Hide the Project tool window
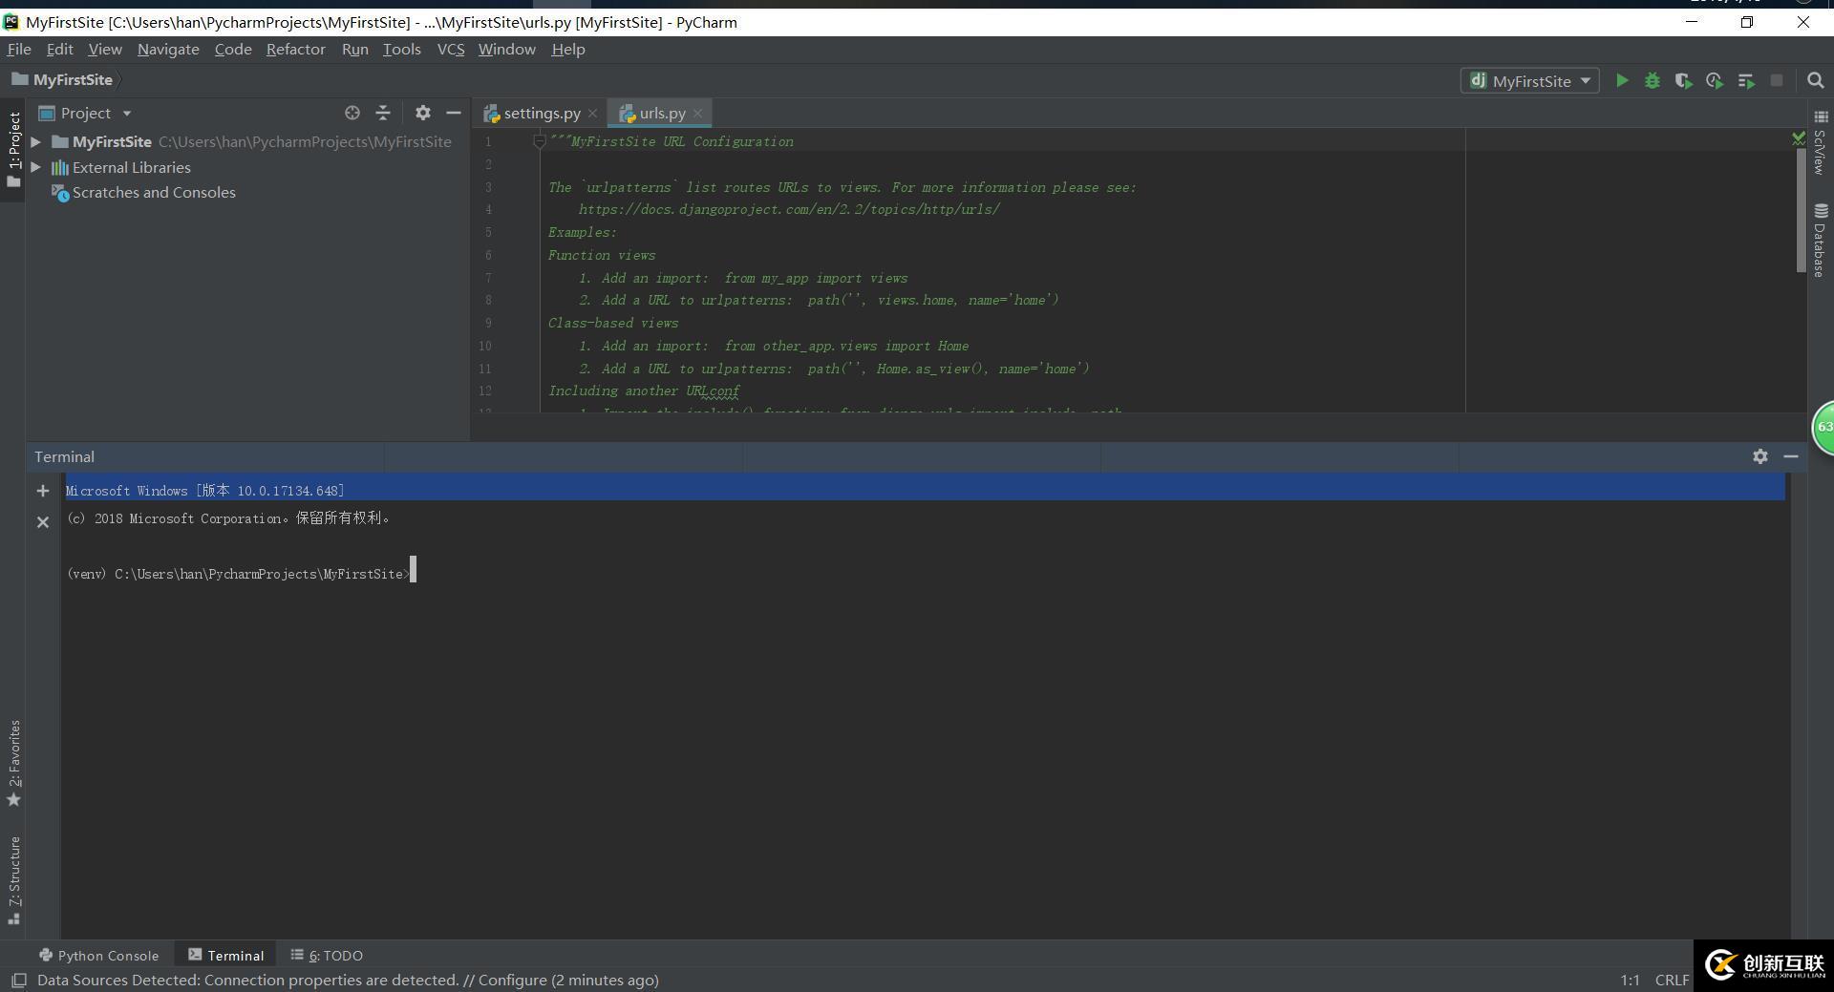The image size is (1834, 992). pos(454,113)
